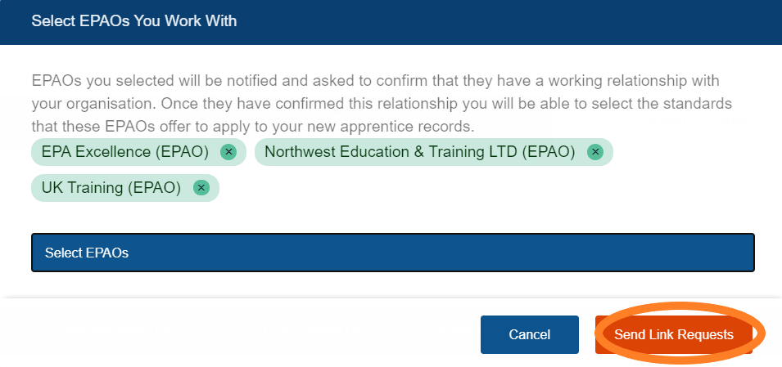782x367 pixels.
Task: Click the EPA Excellence (EPAO) chip label
Action: (125, 152)
